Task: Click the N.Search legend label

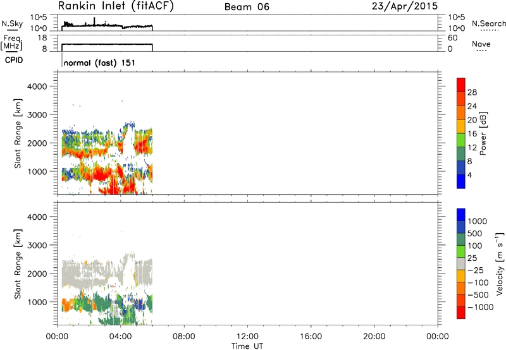Action: [x=488, y=23]
